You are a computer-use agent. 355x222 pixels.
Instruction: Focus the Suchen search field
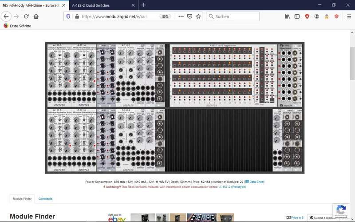pos(233,16)
